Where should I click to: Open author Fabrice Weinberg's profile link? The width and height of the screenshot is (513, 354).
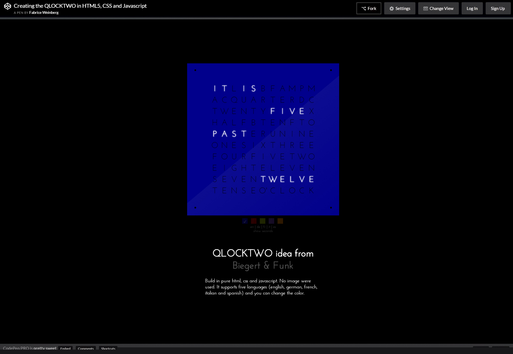click(44, 12)
